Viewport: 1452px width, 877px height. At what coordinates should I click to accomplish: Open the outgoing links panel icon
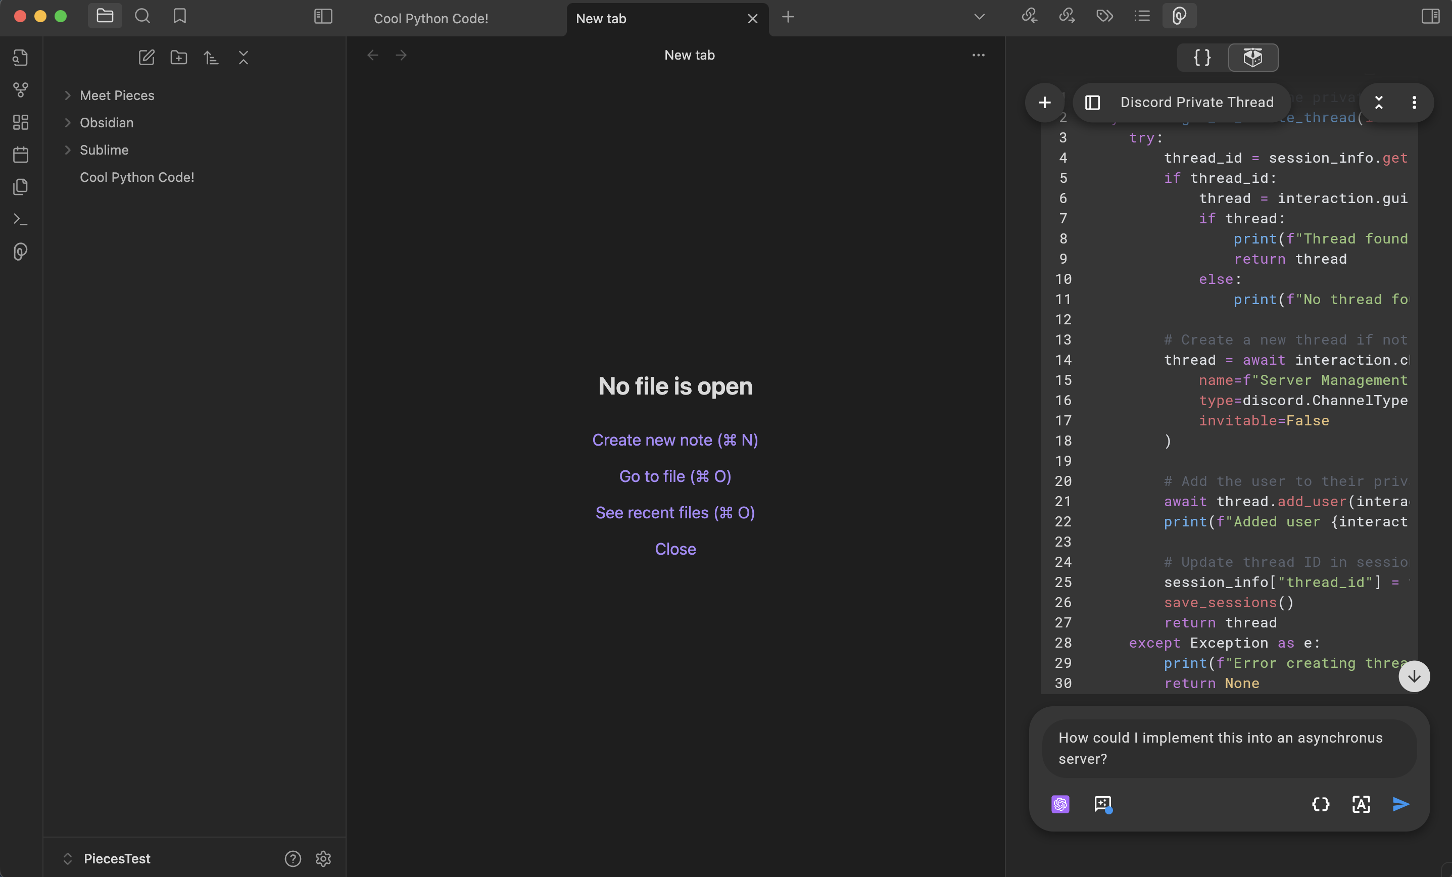pyautogui.click(x=1067, y=16)
